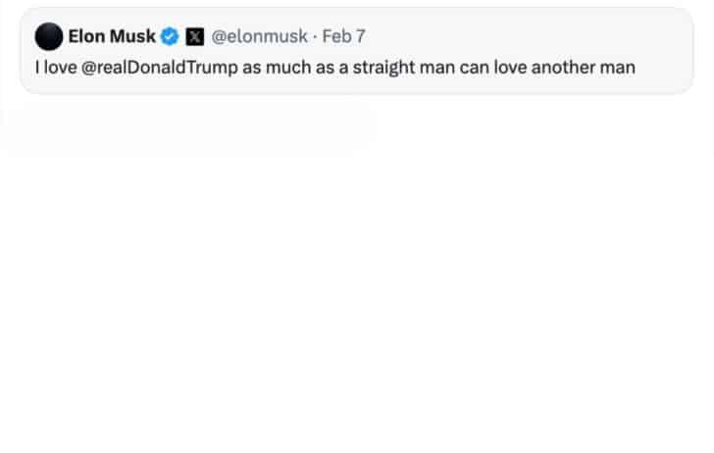
Task: Click the word "can" in the tweet
Action: click(x=475, y=68)
